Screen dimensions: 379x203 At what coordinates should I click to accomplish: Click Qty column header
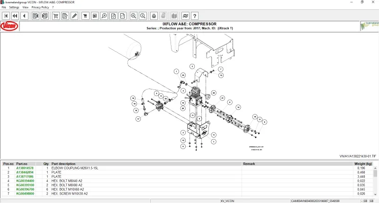[x=46, y=164]
